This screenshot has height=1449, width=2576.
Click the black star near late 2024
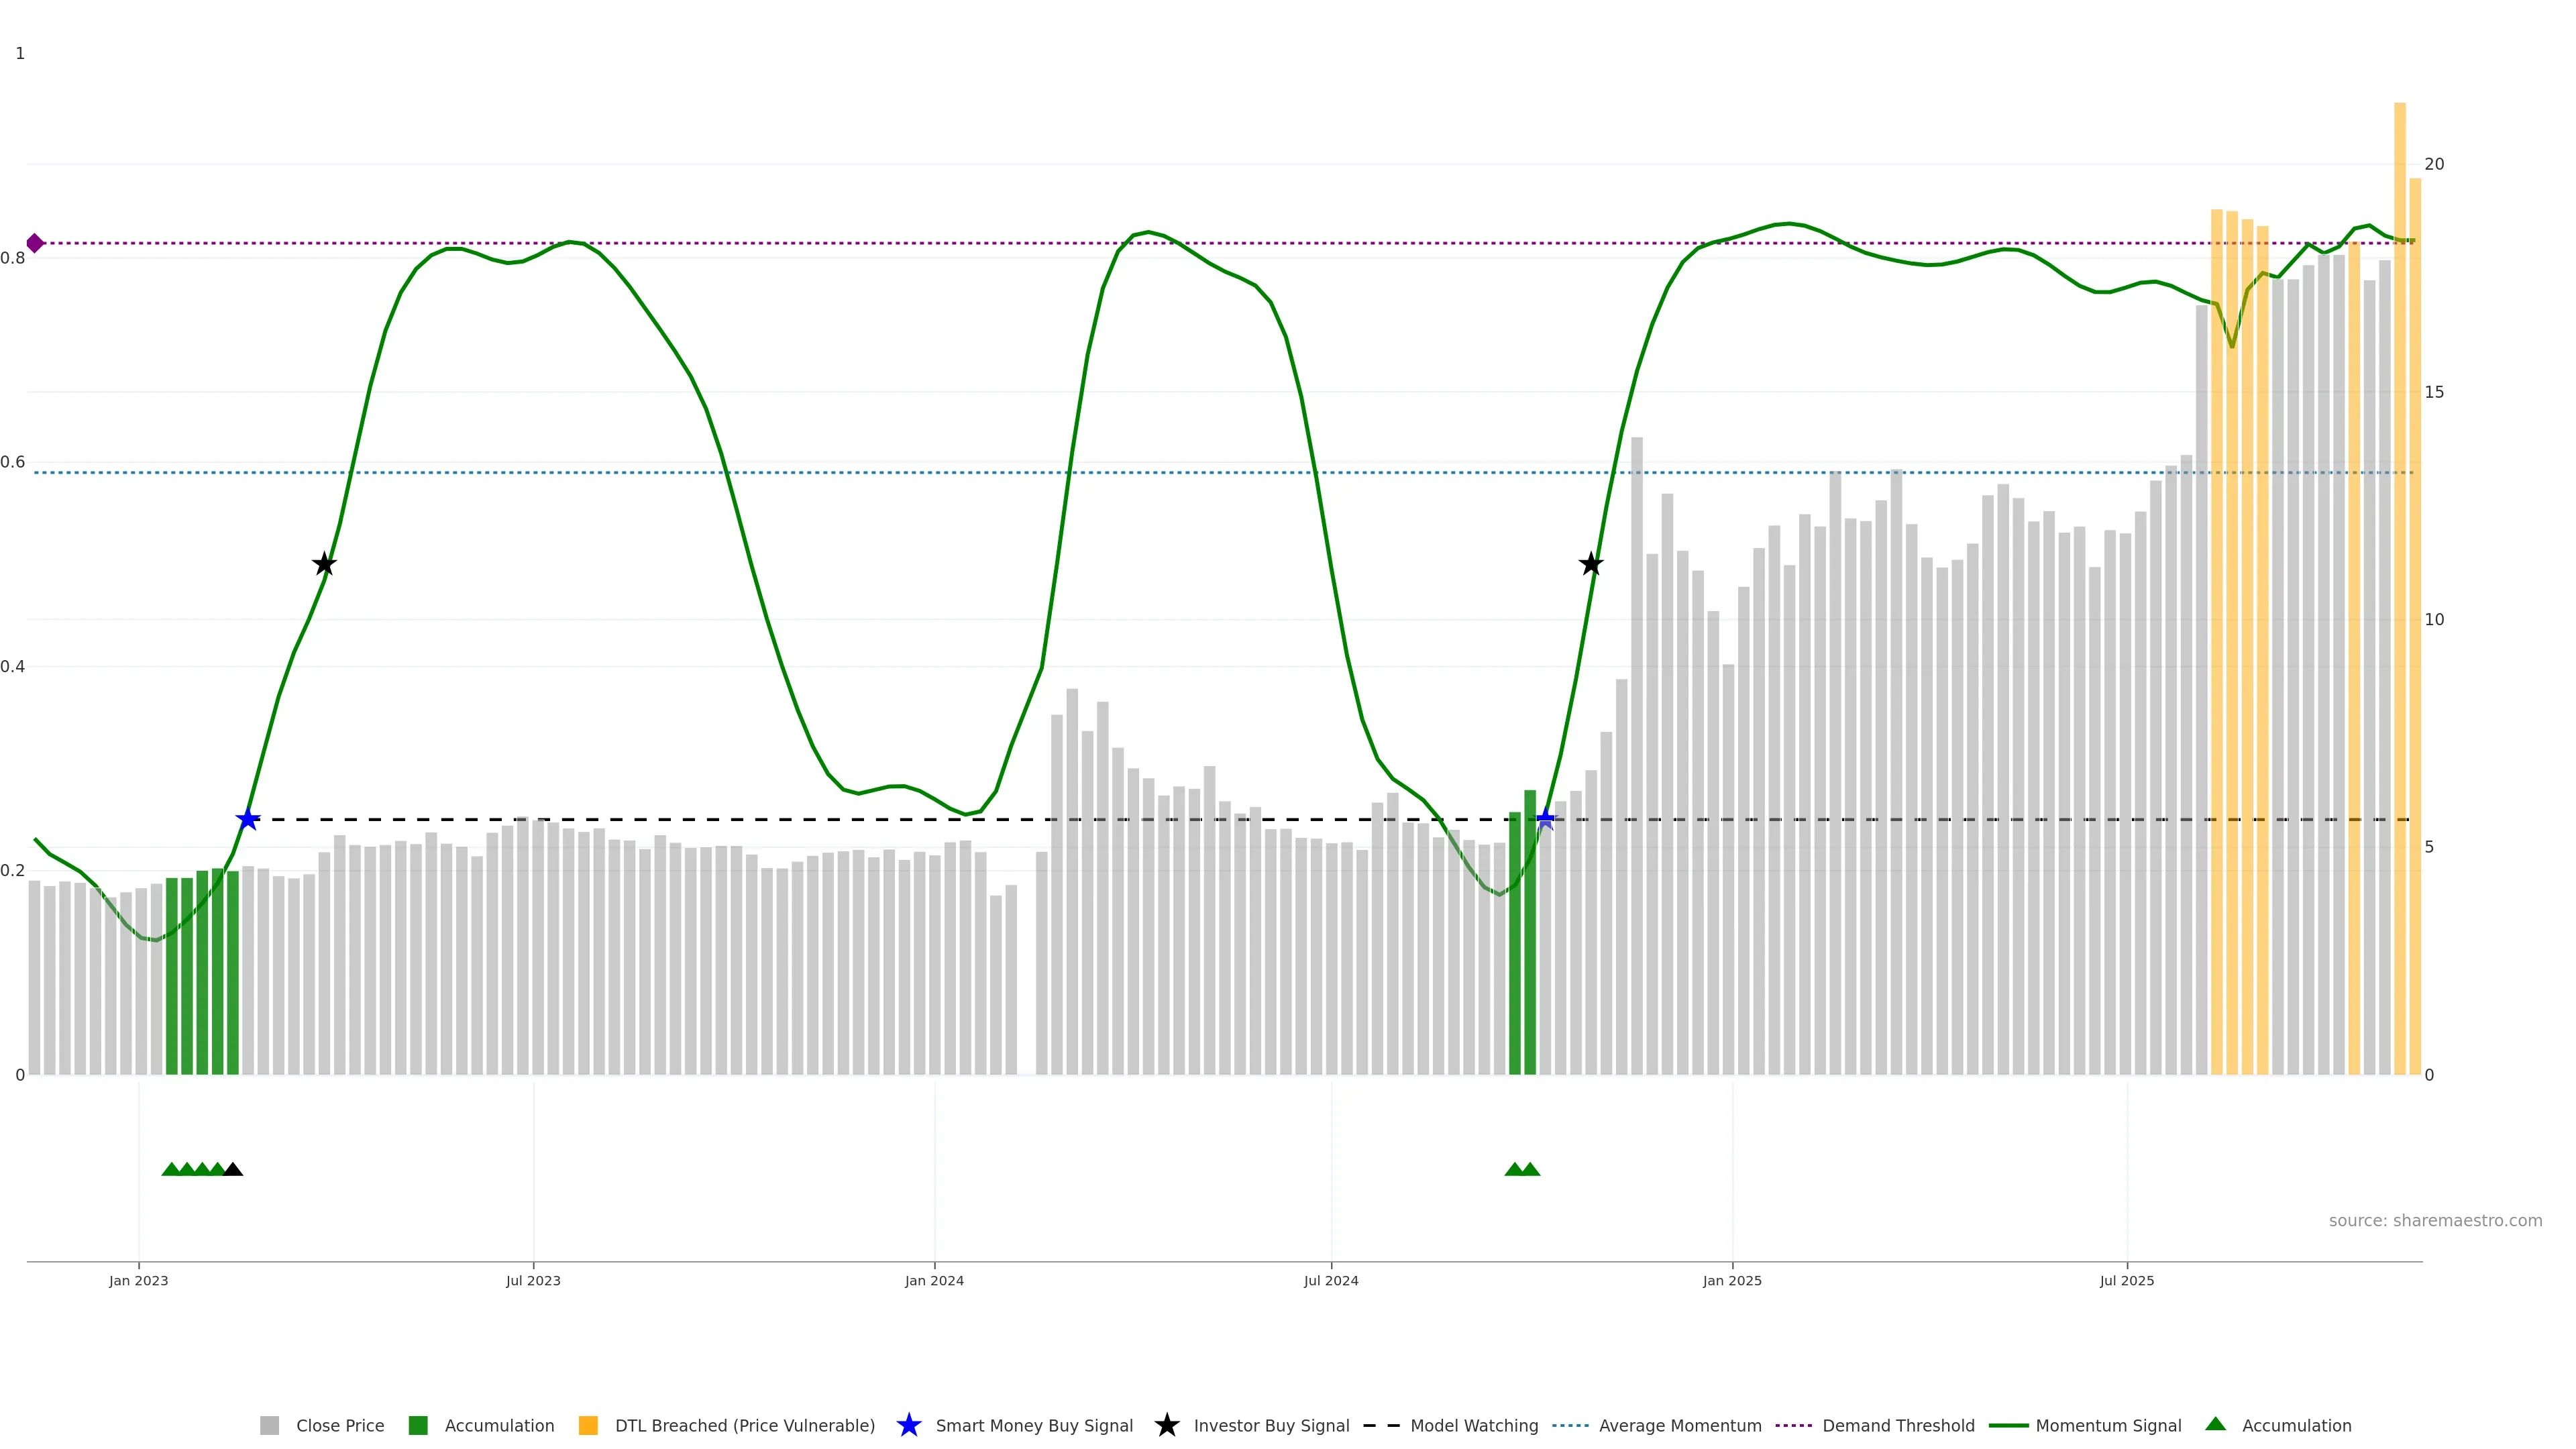(x=1591, y=565)
